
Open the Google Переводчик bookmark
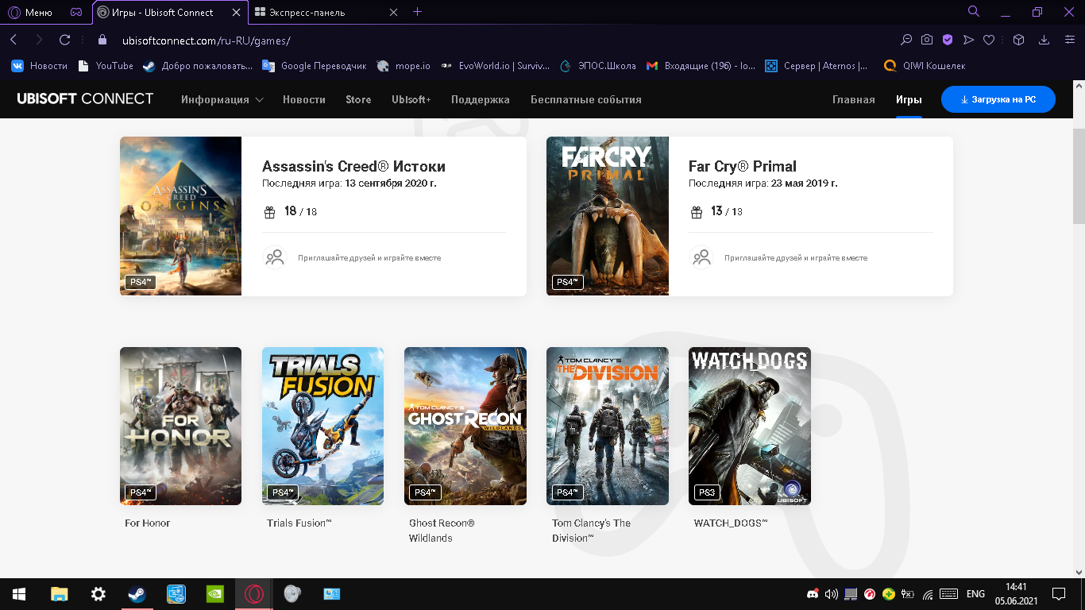tap(315, 66)
